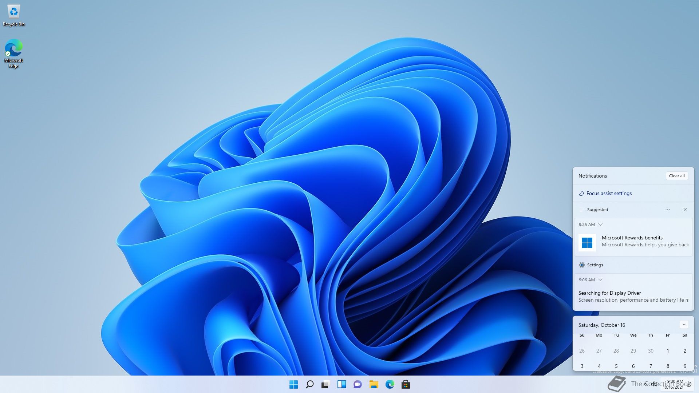This screenshot has width=699, height=393.
Task: Open Microsoft Store from taskbar
Action: coord(406,384)
